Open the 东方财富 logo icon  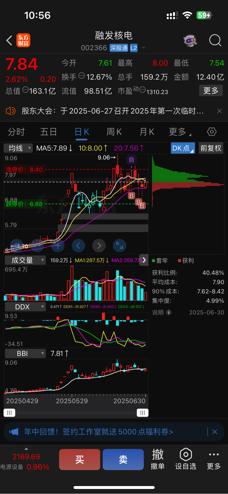click(x=23, y=40)
